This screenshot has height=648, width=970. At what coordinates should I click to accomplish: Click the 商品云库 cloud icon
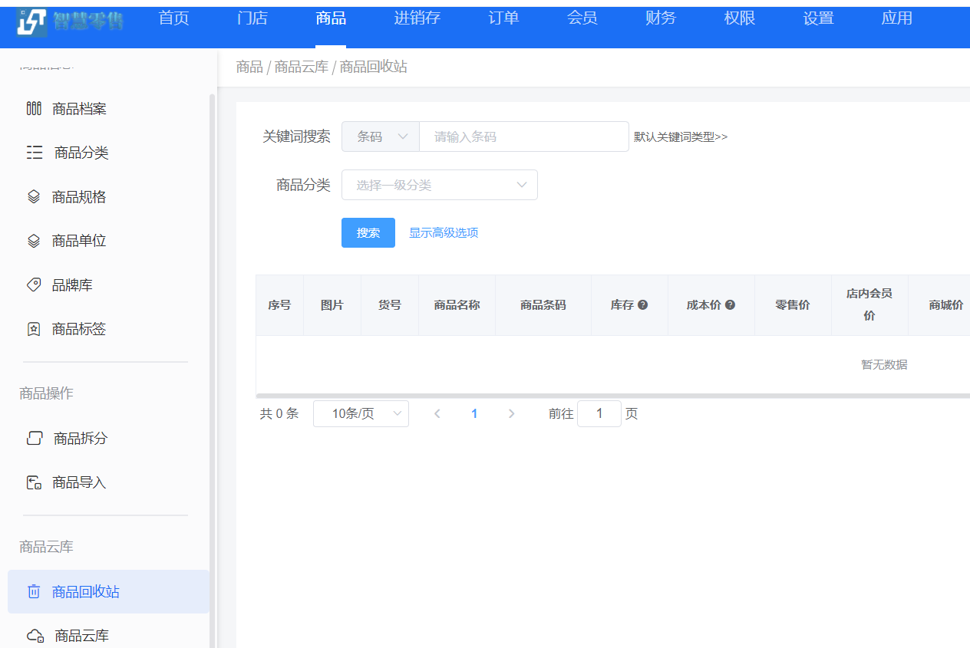pyautogui.click(x=35, y=636)
